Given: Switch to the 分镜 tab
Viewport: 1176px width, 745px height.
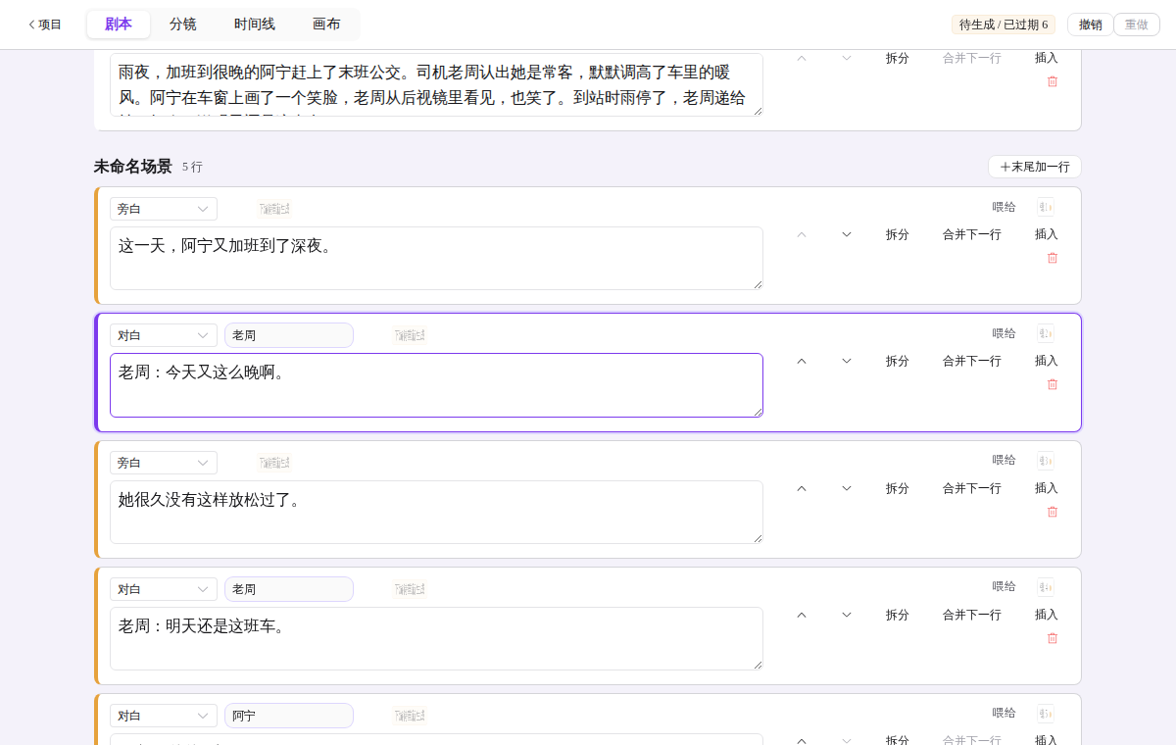Looking at the screenshot, I should click(x=183, y=25).
